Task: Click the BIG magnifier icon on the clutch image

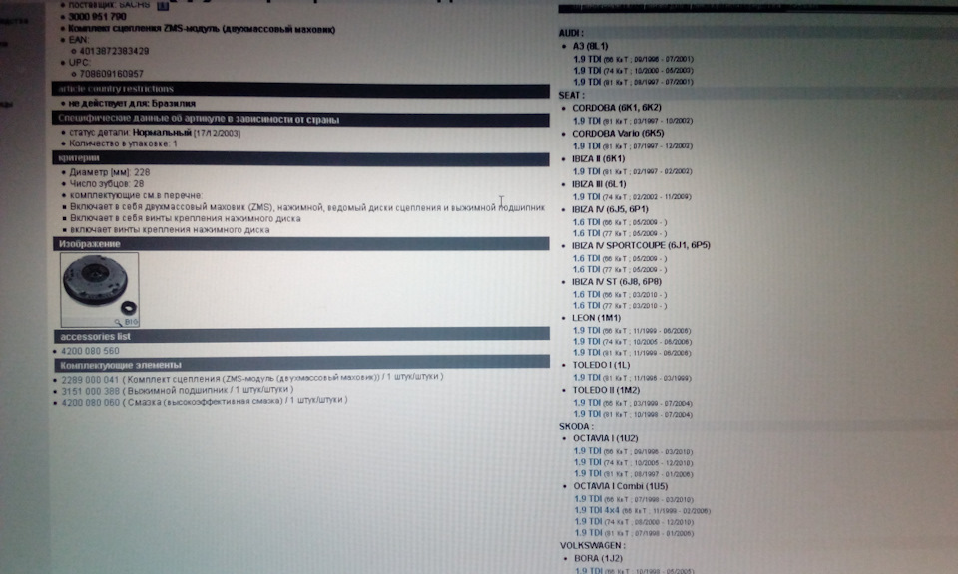Action: [127, 322]
